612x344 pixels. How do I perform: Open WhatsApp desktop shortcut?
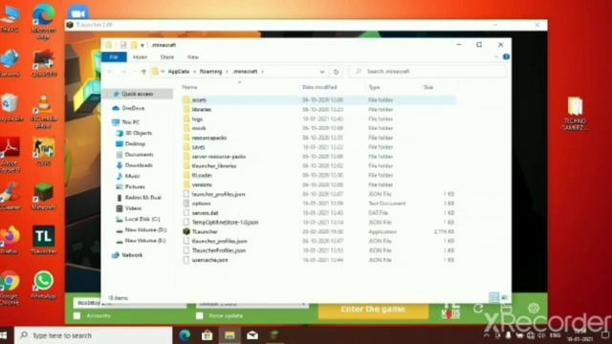click(x=43, y=286)
